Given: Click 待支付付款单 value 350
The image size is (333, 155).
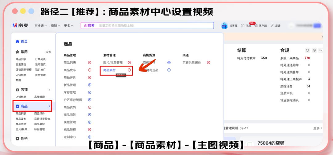Looking at the screenshot, I should click(264, 58).
